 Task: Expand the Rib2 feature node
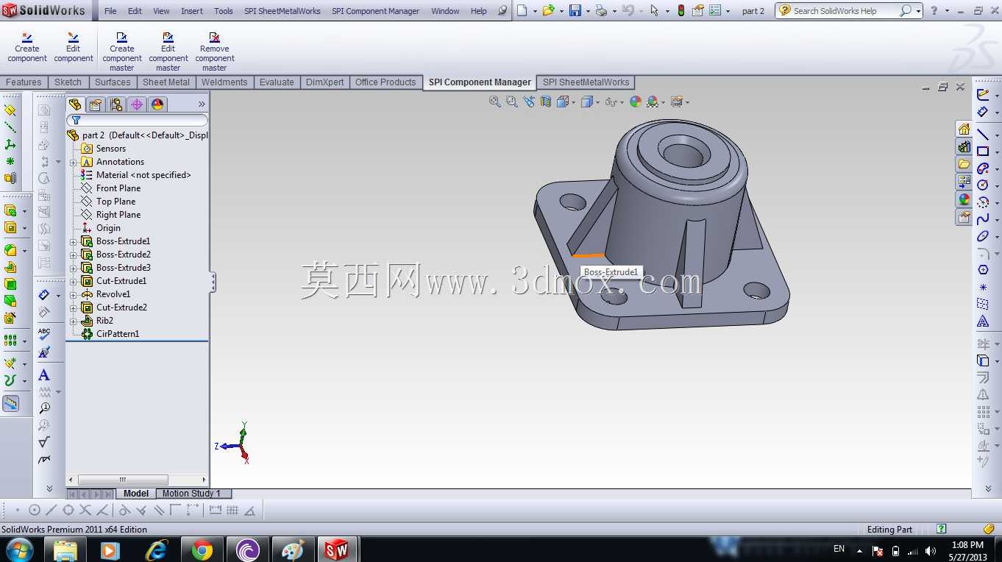74,321
